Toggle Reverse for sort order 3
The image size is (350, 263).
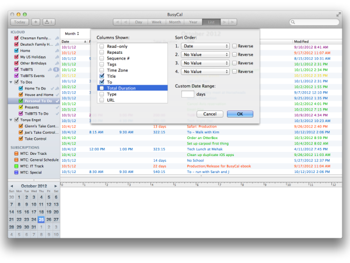pos(235,63)
